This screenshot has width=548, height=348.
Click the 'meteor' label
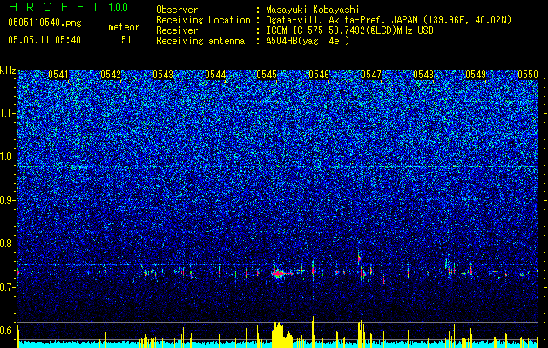pos(124,27)
